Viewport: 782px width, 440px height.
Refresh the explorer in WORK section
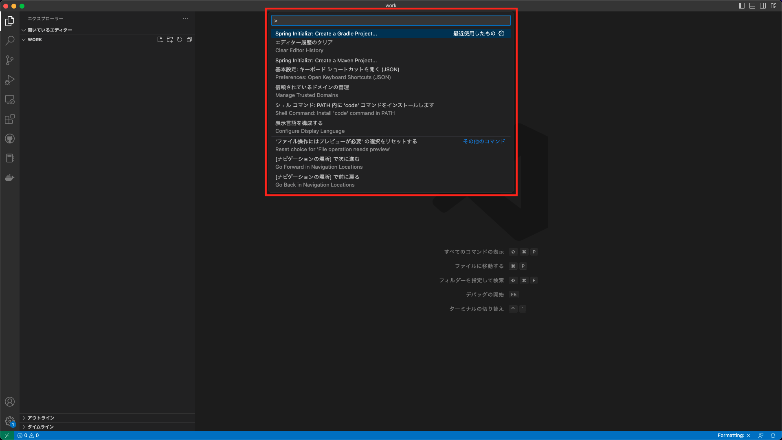pyautogui.click(x=180, y=40)
